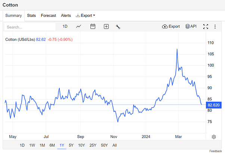The image size is (225, 154).
Task: Select the 6M time range
Action: pos(52,145)
